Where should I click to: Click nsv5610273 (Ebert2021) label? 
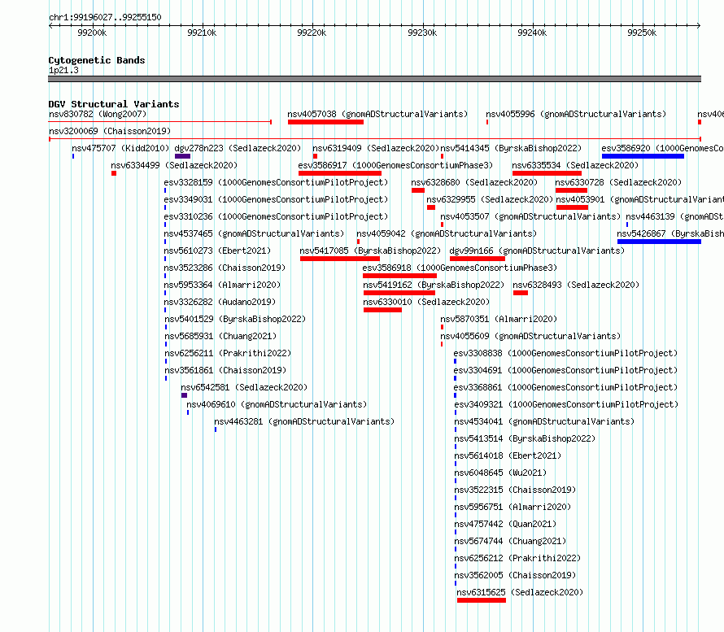[x=217, y=251]
